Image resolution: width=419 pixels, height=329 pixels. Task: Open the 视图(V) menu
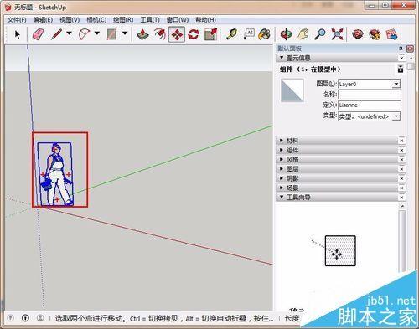(70, 20)
